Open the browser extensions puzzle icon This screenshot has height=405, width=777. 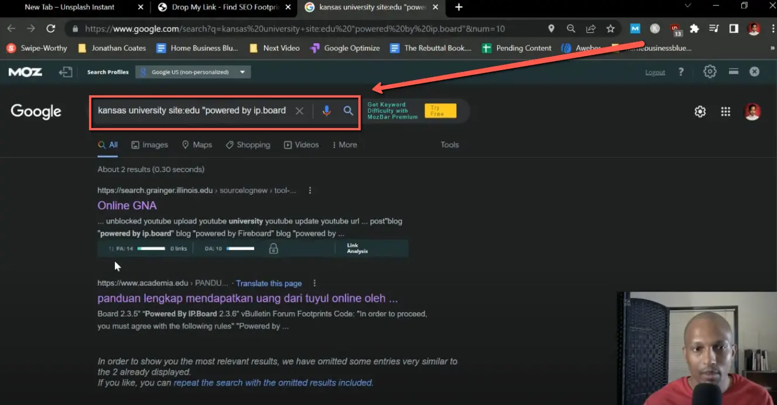(694, 28)
